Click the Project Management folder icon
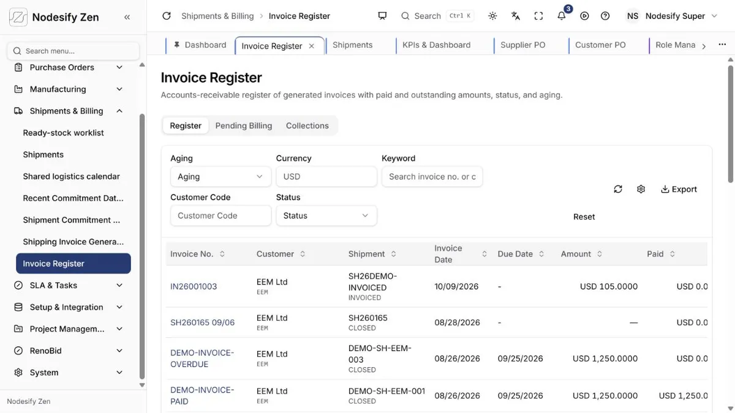 coord(18,329)
